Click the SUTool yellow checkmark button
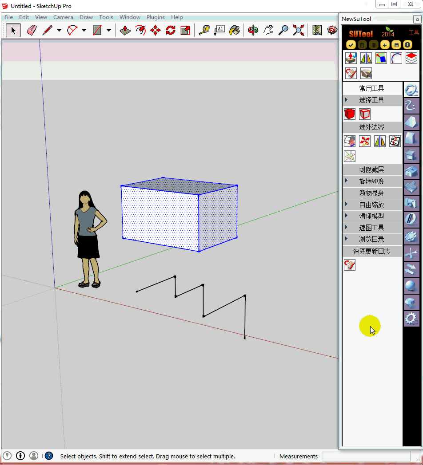Viewport: 423px width, 465px height. (x=351, y=45)
